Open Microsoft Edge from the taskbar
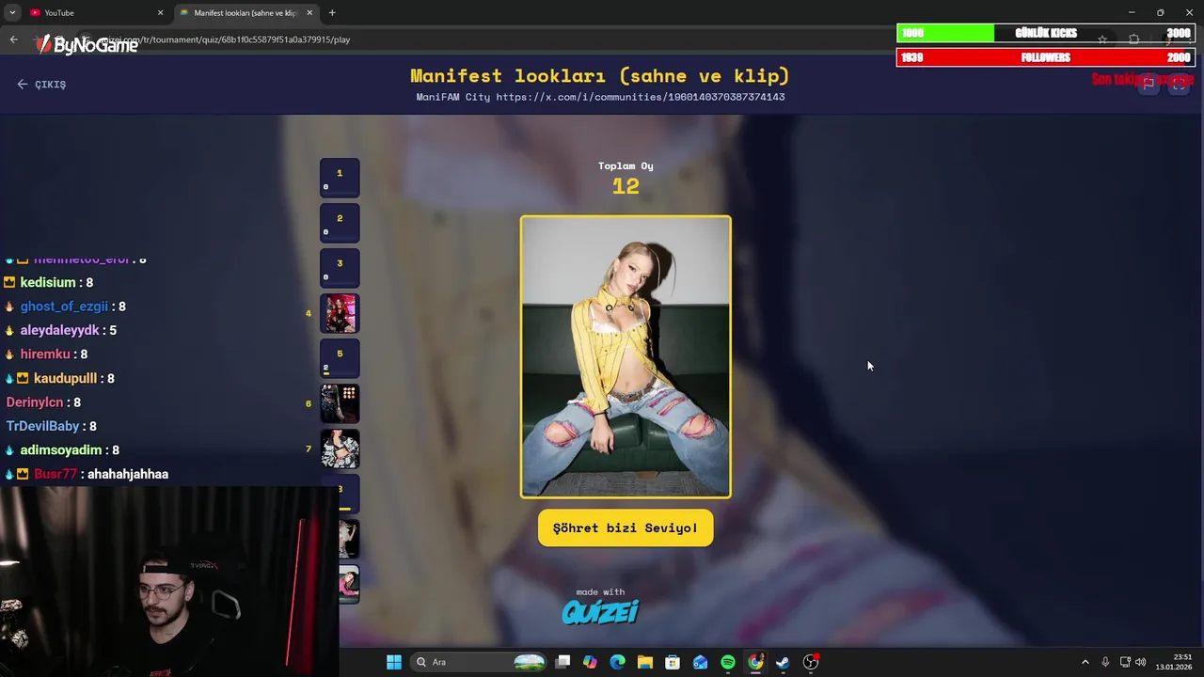The height and width of the screenshot is (677, 1204). pos(617,662)
